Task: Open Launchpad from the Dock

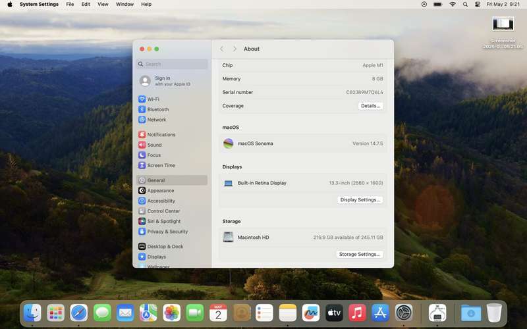Action: tap(56, 313)
